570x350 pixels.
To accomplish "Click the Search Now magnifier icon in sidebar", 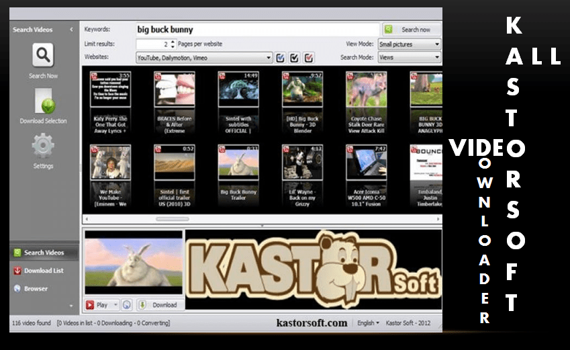I will (43, 55).
